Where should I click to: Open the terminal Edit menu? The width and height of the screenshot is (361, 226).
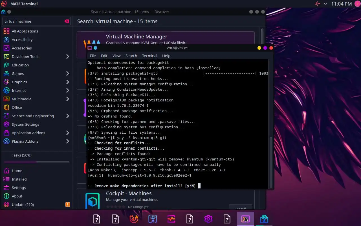(104, 56)
